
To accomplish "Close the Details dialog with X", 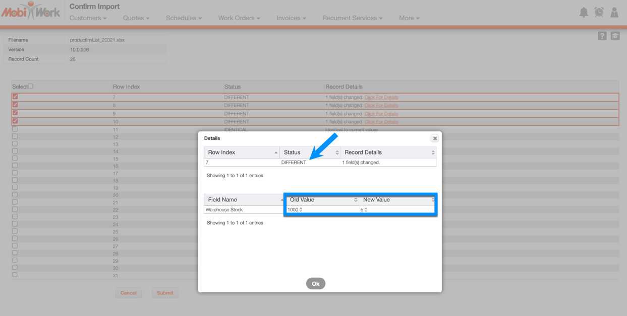I will [435, 138].
